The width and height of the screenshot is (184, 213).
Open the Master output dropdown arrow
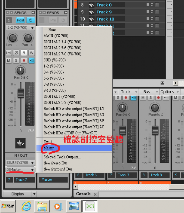[x=32, y=170]
